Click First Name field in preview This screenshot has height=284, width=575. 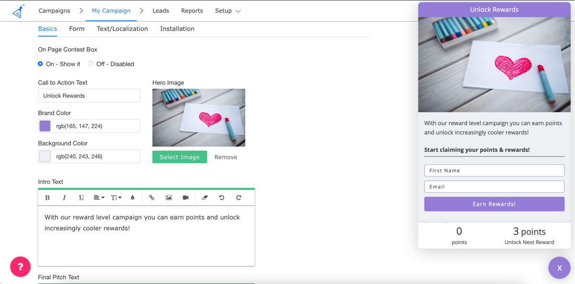494,170
